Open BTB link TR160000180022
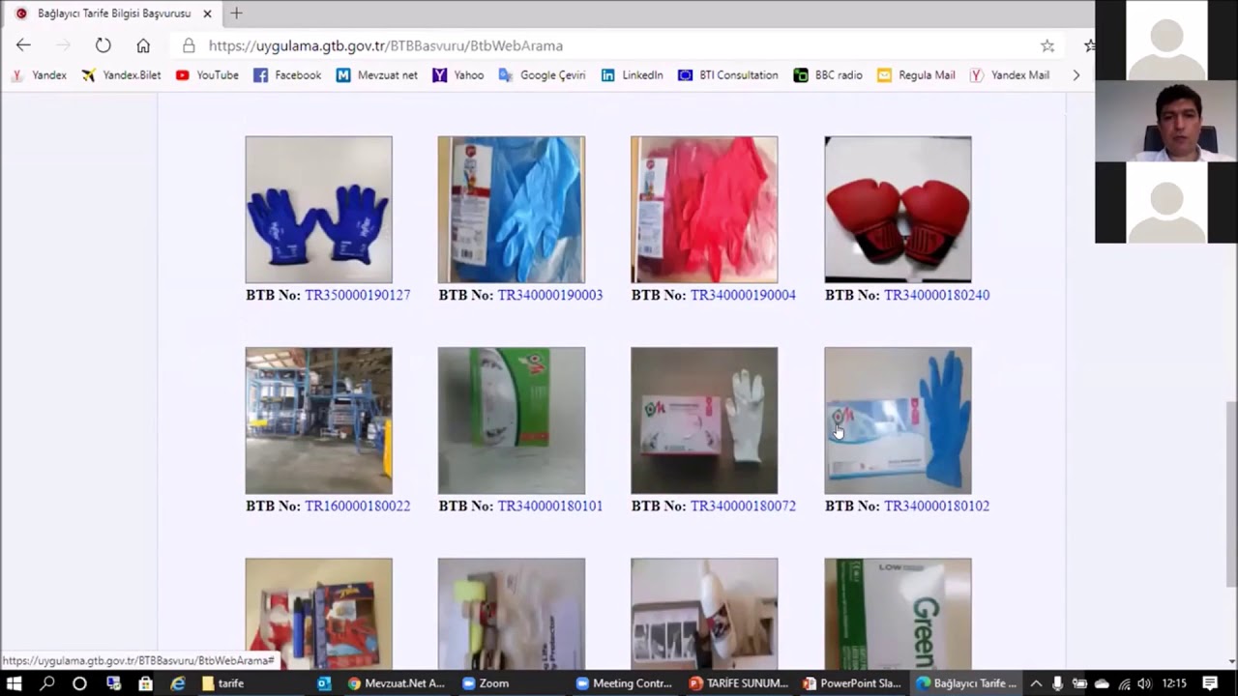This screenshot has height=696, width=1238. point(358,506)
